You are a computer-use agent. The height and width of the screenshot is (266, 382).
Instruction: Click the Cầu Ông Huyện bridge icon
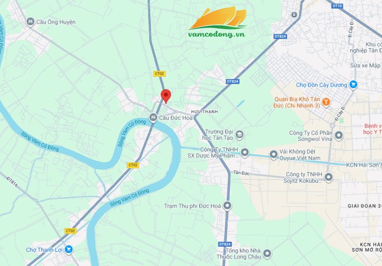[x=30, y=22]
